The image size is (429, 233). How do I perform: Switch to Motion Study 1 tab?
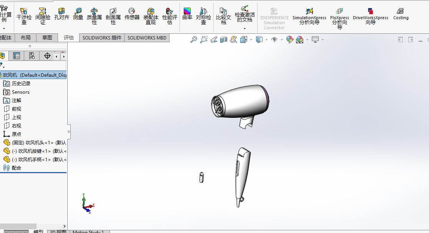coord(88,231)
